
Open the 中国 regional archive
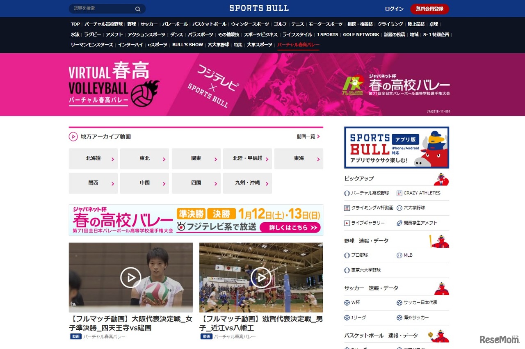tap(144, 183)
